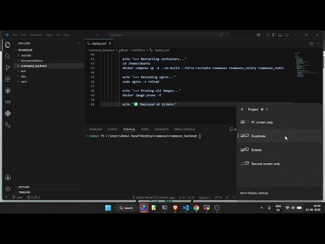325x244 pixels.
Task: Open the Selection menu
Action: click(x=36, y=35)
